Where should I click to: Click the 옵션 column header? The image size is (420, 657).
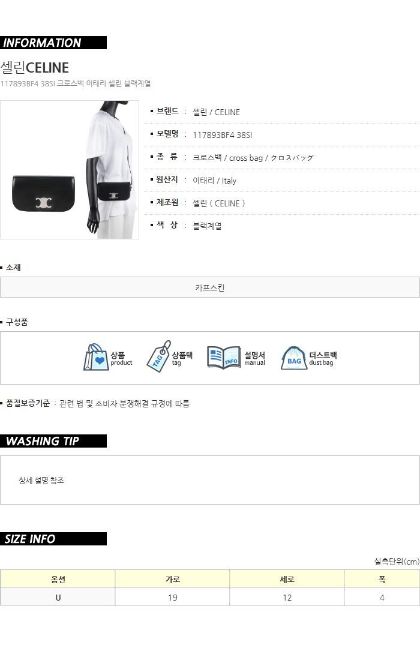pyautogui.click(x=58, y=579)
